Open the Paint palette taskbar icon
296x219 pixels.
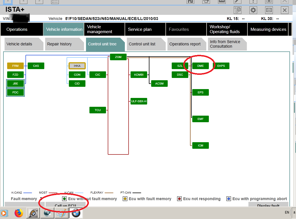[x=61, y=213]
